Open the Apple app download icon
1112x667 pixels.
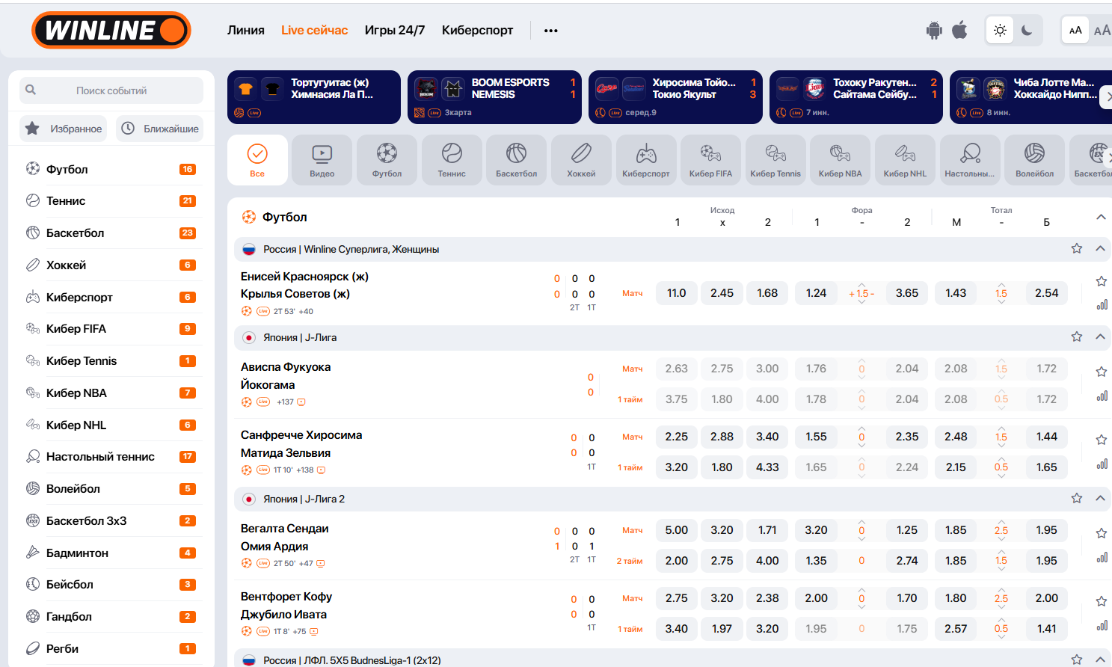[959, 30]
